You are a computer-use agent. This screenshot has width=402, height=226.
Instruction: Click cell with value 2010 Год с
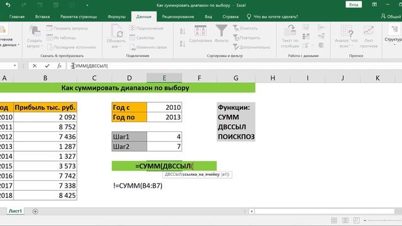click(x=165, y=107)
